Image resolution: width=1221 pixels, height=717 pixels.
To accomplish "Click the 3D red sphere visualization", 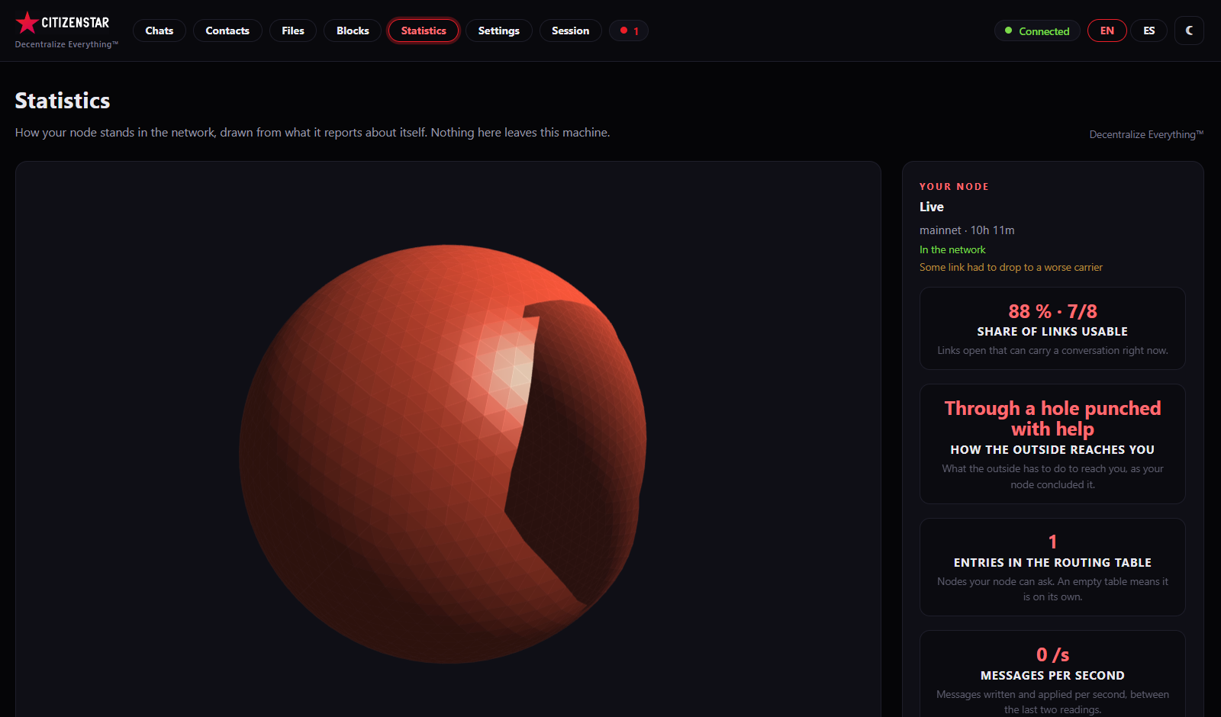I will [x=443, y=454].
